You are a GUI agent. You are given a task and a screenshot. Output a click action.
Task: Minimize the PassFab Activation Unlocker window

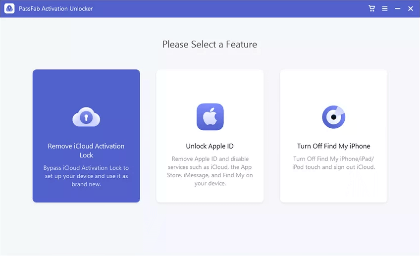[398, 8]
